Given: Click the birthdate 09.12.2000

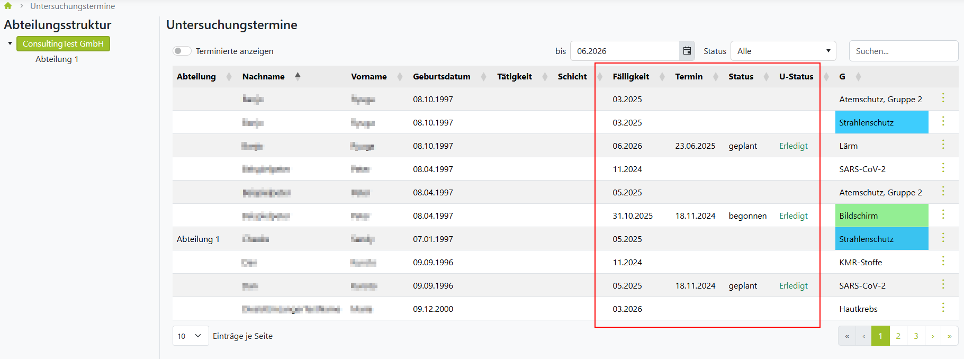Looking at the screenshot, I should 433,309.
